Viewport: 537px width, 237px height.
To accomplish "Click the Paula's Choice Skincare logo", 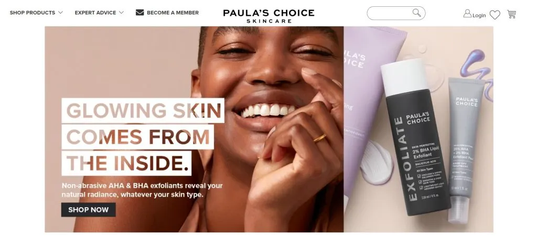I will [269, 16].
